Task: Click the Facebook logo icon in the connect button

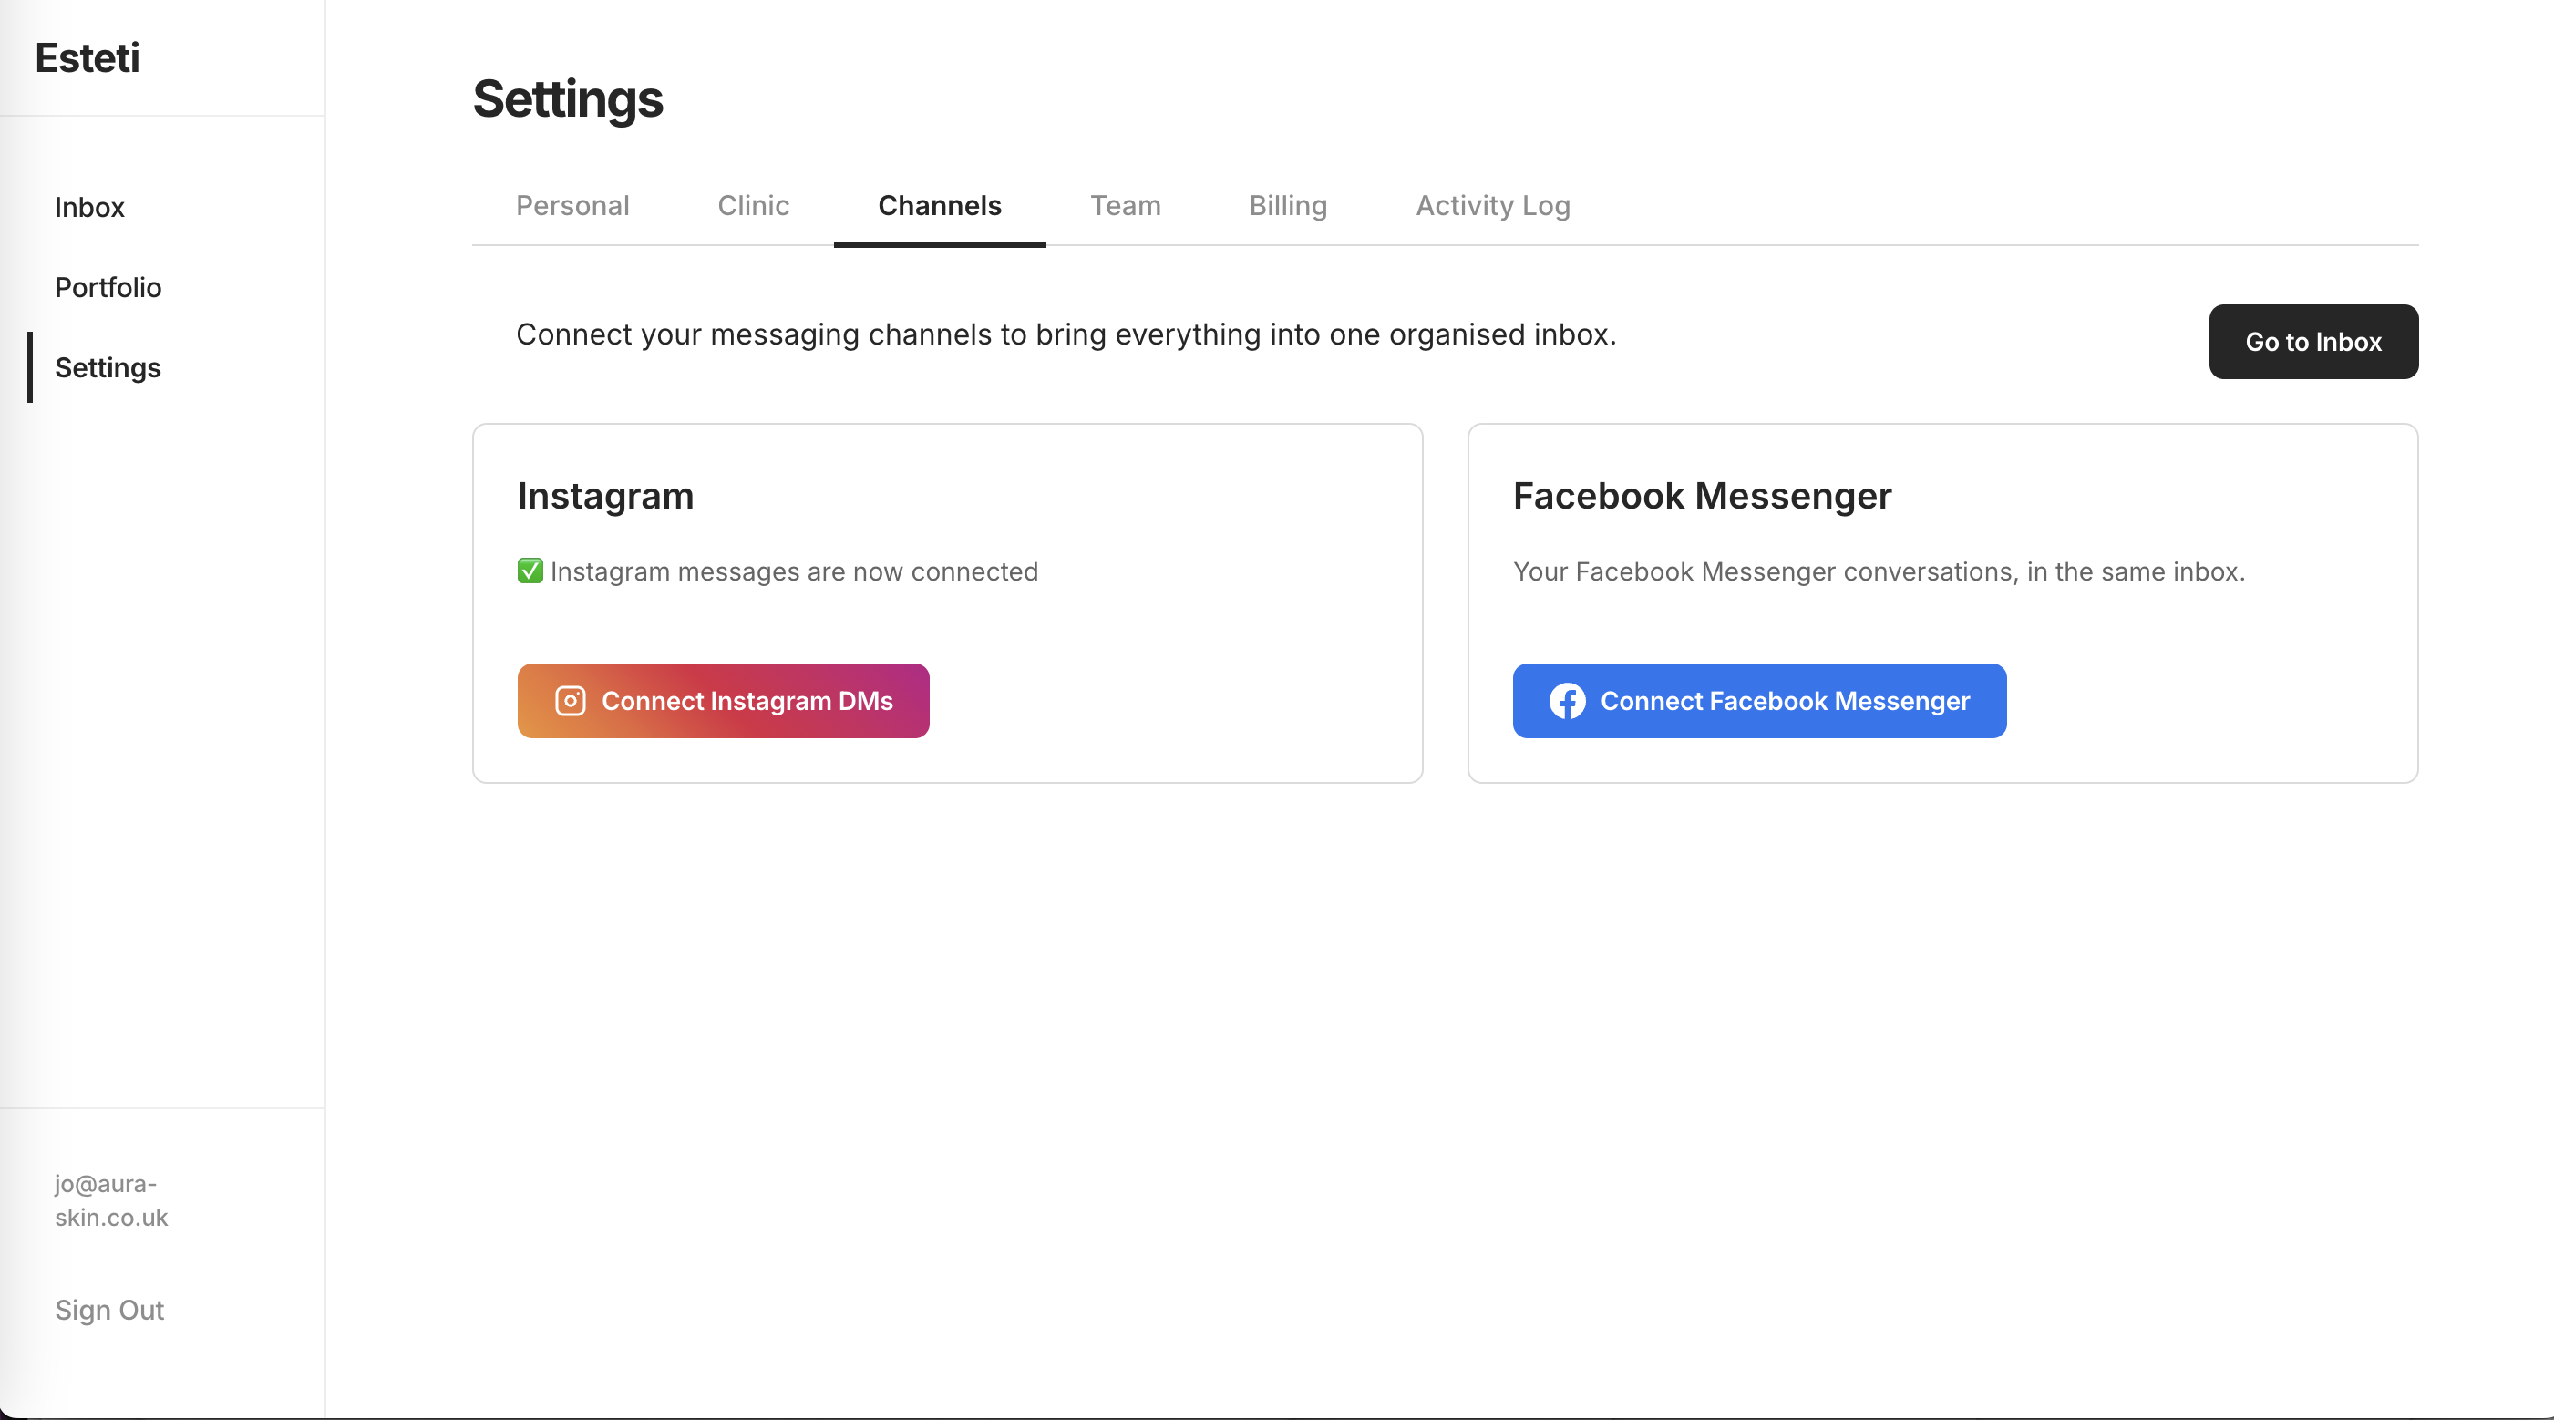Action: pyautogui.click(x=1567, y=701)
